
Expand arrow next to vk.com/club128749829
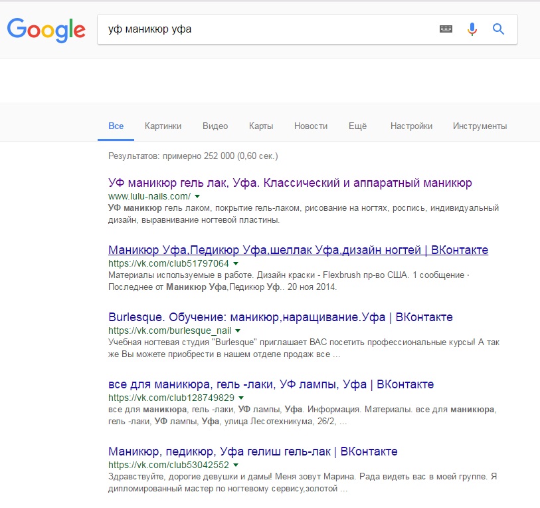pos(241,398)
